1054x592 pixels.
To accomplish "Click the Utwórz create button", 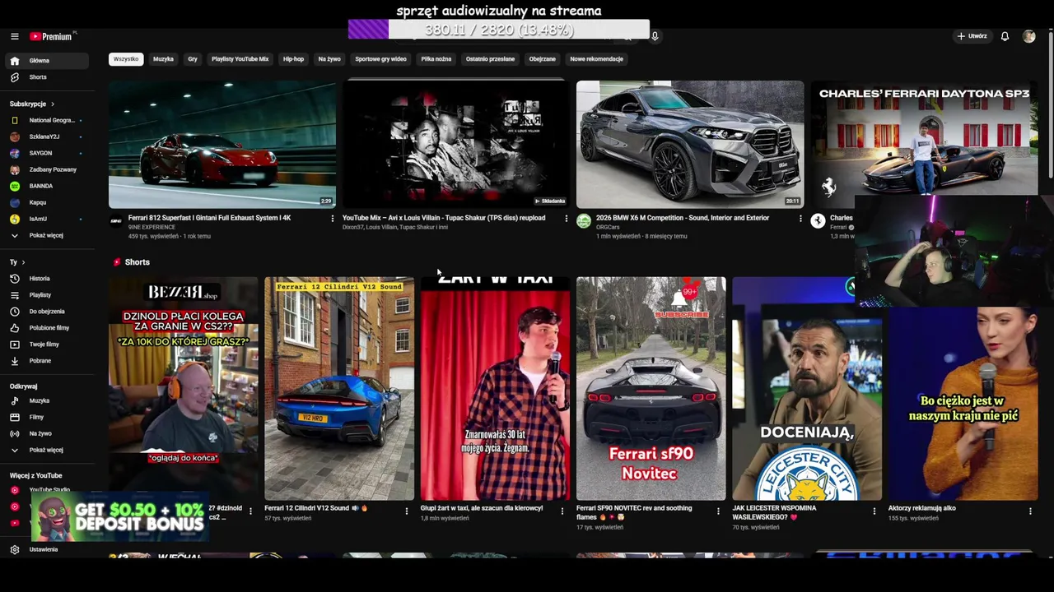I will [x=972, y=36].
